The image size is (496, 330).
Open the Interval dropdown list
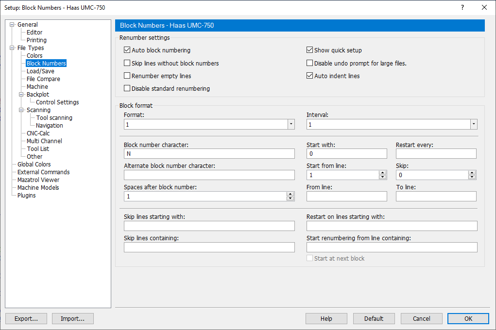473,124
